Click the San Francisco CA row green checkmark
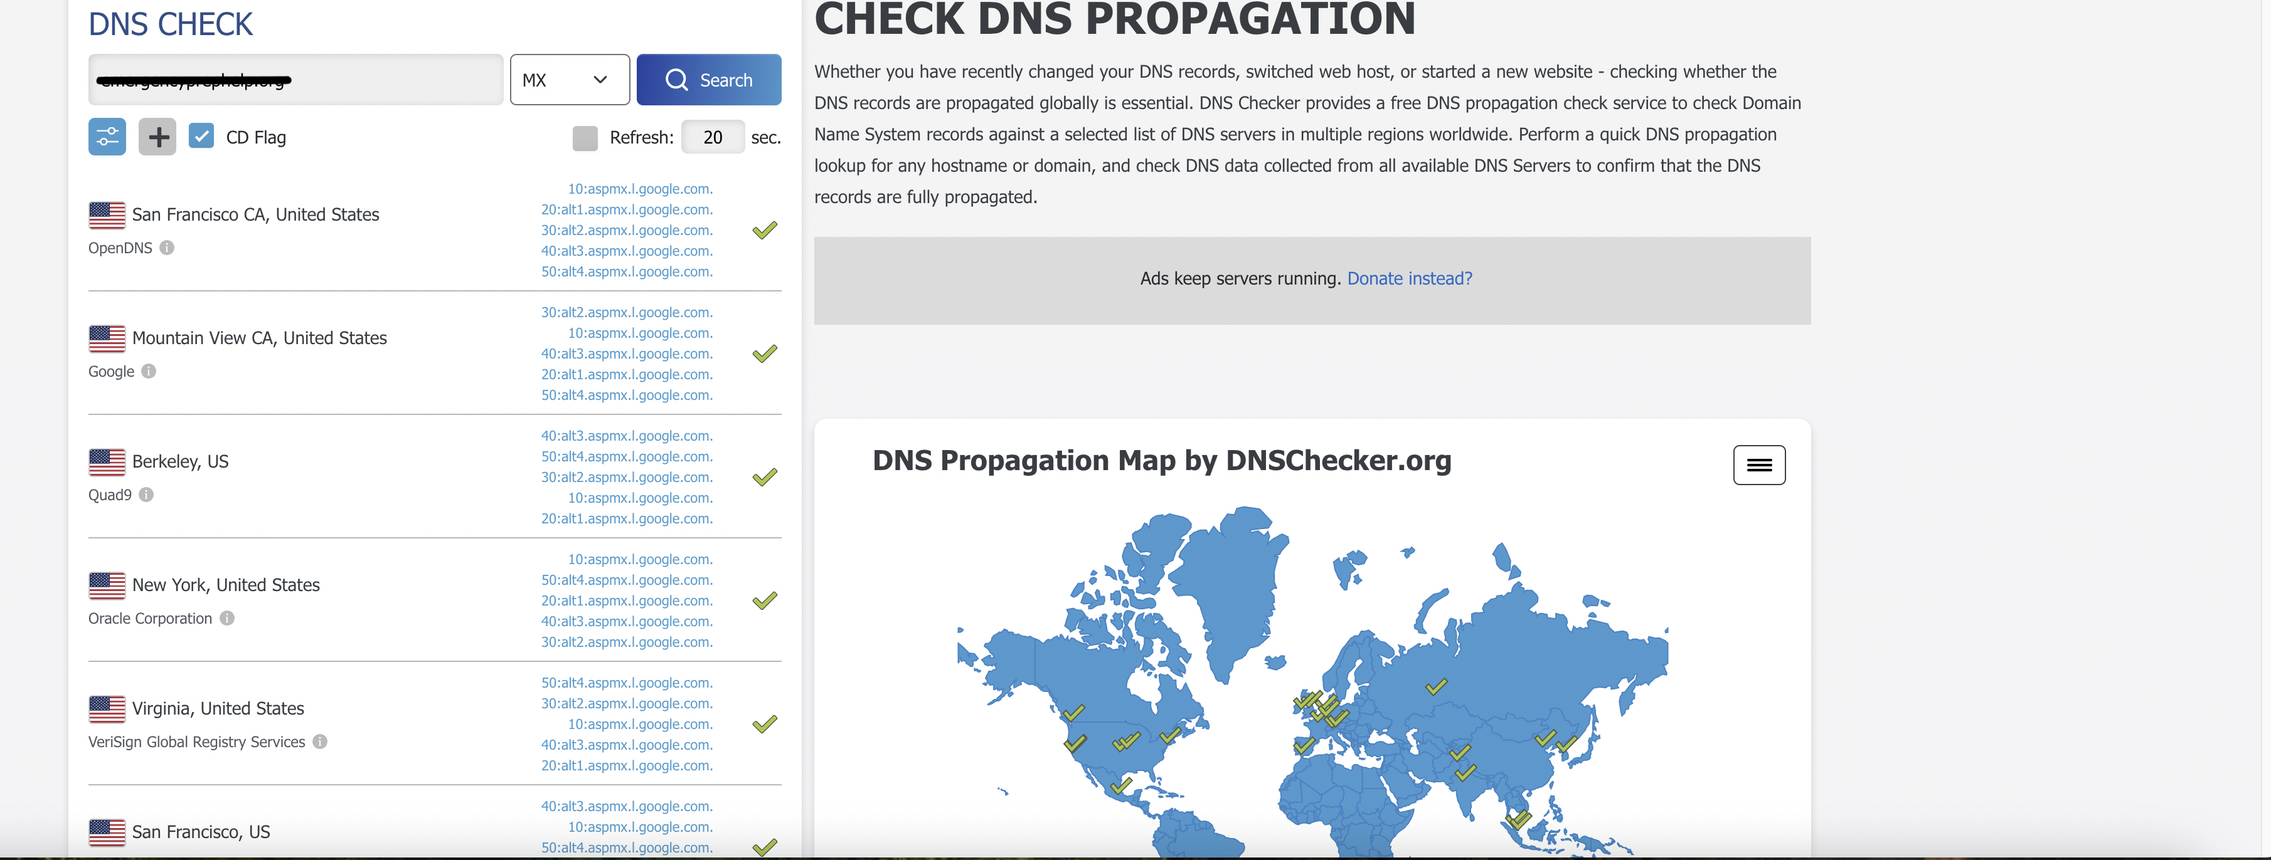 (x=764, y=230)
